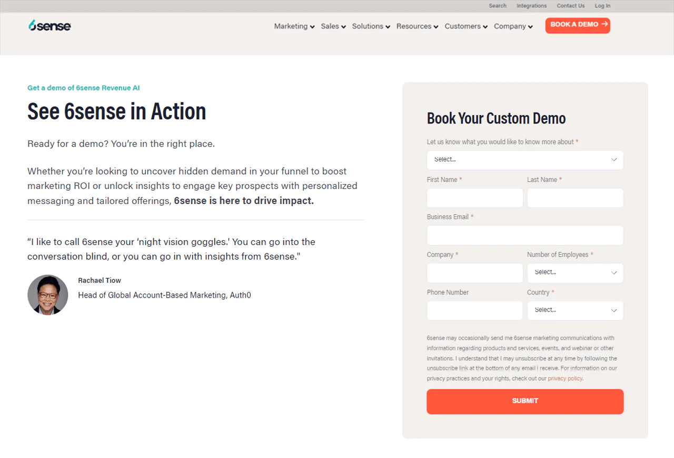Screen dimensions: 674x458
Task: Expand the Sales navigation chevron
Action: [x=343, y=27]
